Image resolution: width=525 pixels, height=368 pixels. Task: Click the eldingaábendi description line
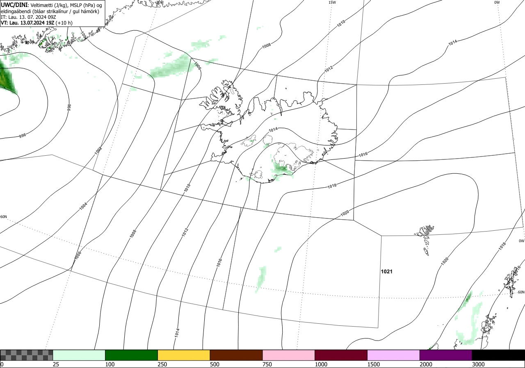(x=50, y=11)
